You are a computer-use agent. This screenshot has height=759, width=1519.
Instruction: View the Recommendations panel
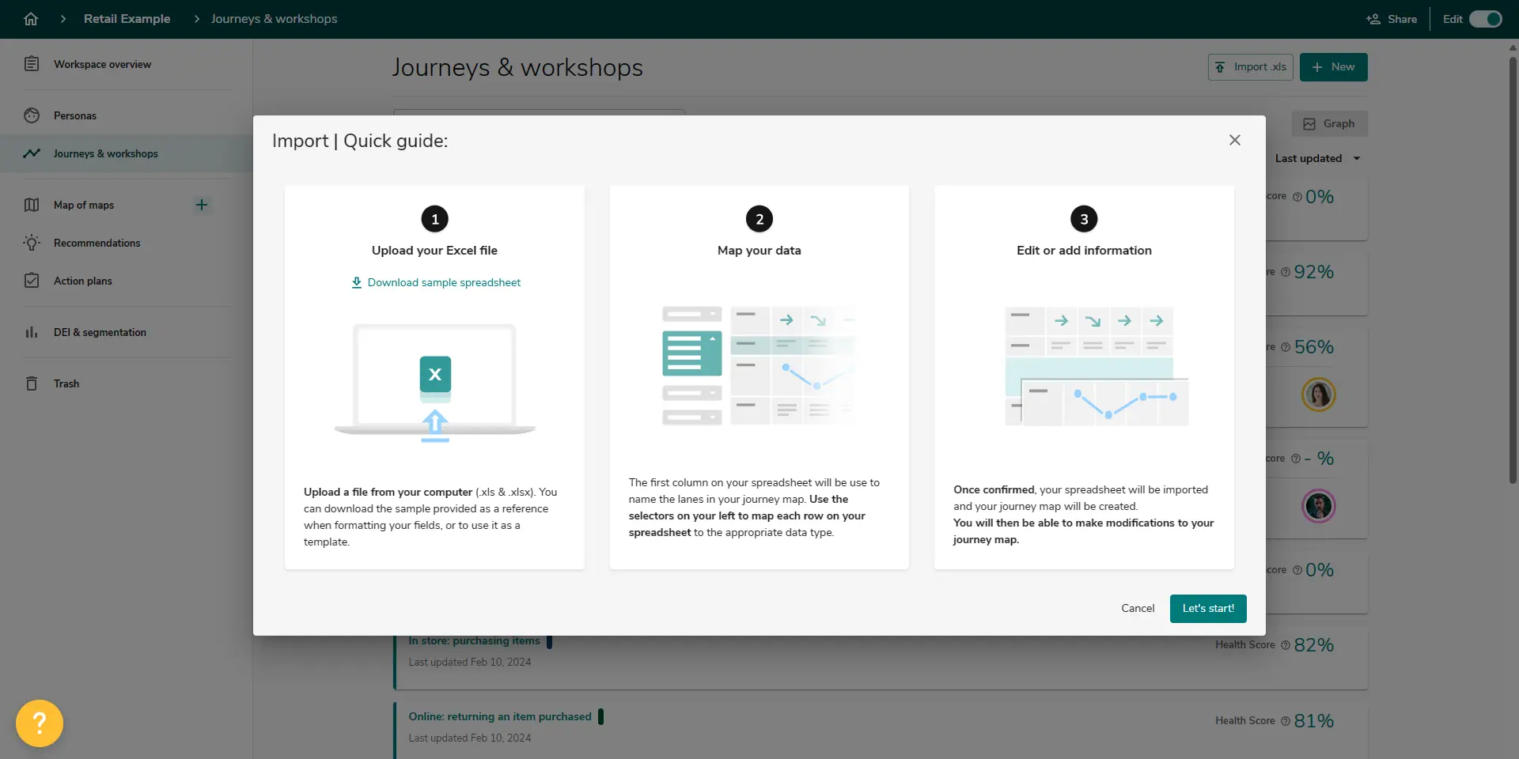click(x=96, y=243)
